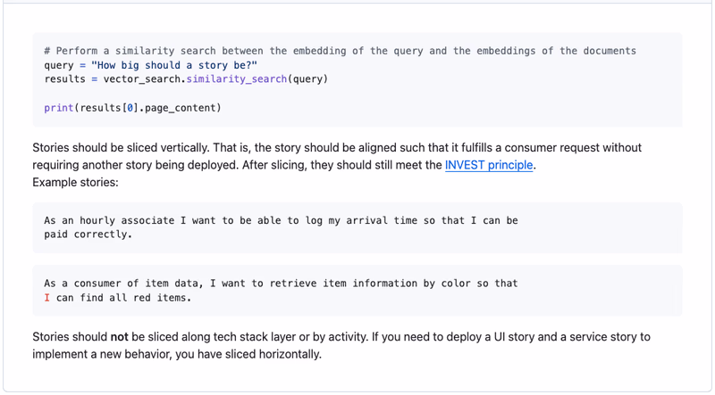
Task: Open the INVEST principle link
Action: pos(489,165)
